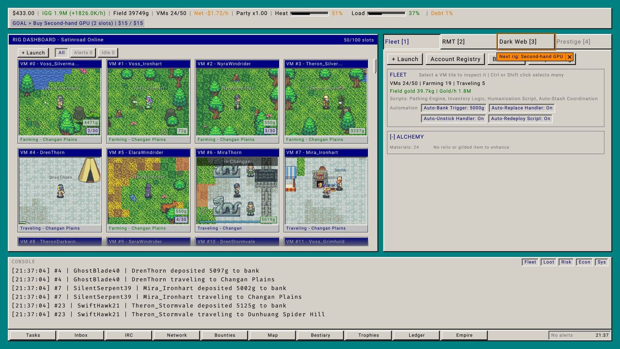620x349 pixels.
Task: Open the Dark Web [3] tab
Action: pyautogui.click(x=526, y=42)
